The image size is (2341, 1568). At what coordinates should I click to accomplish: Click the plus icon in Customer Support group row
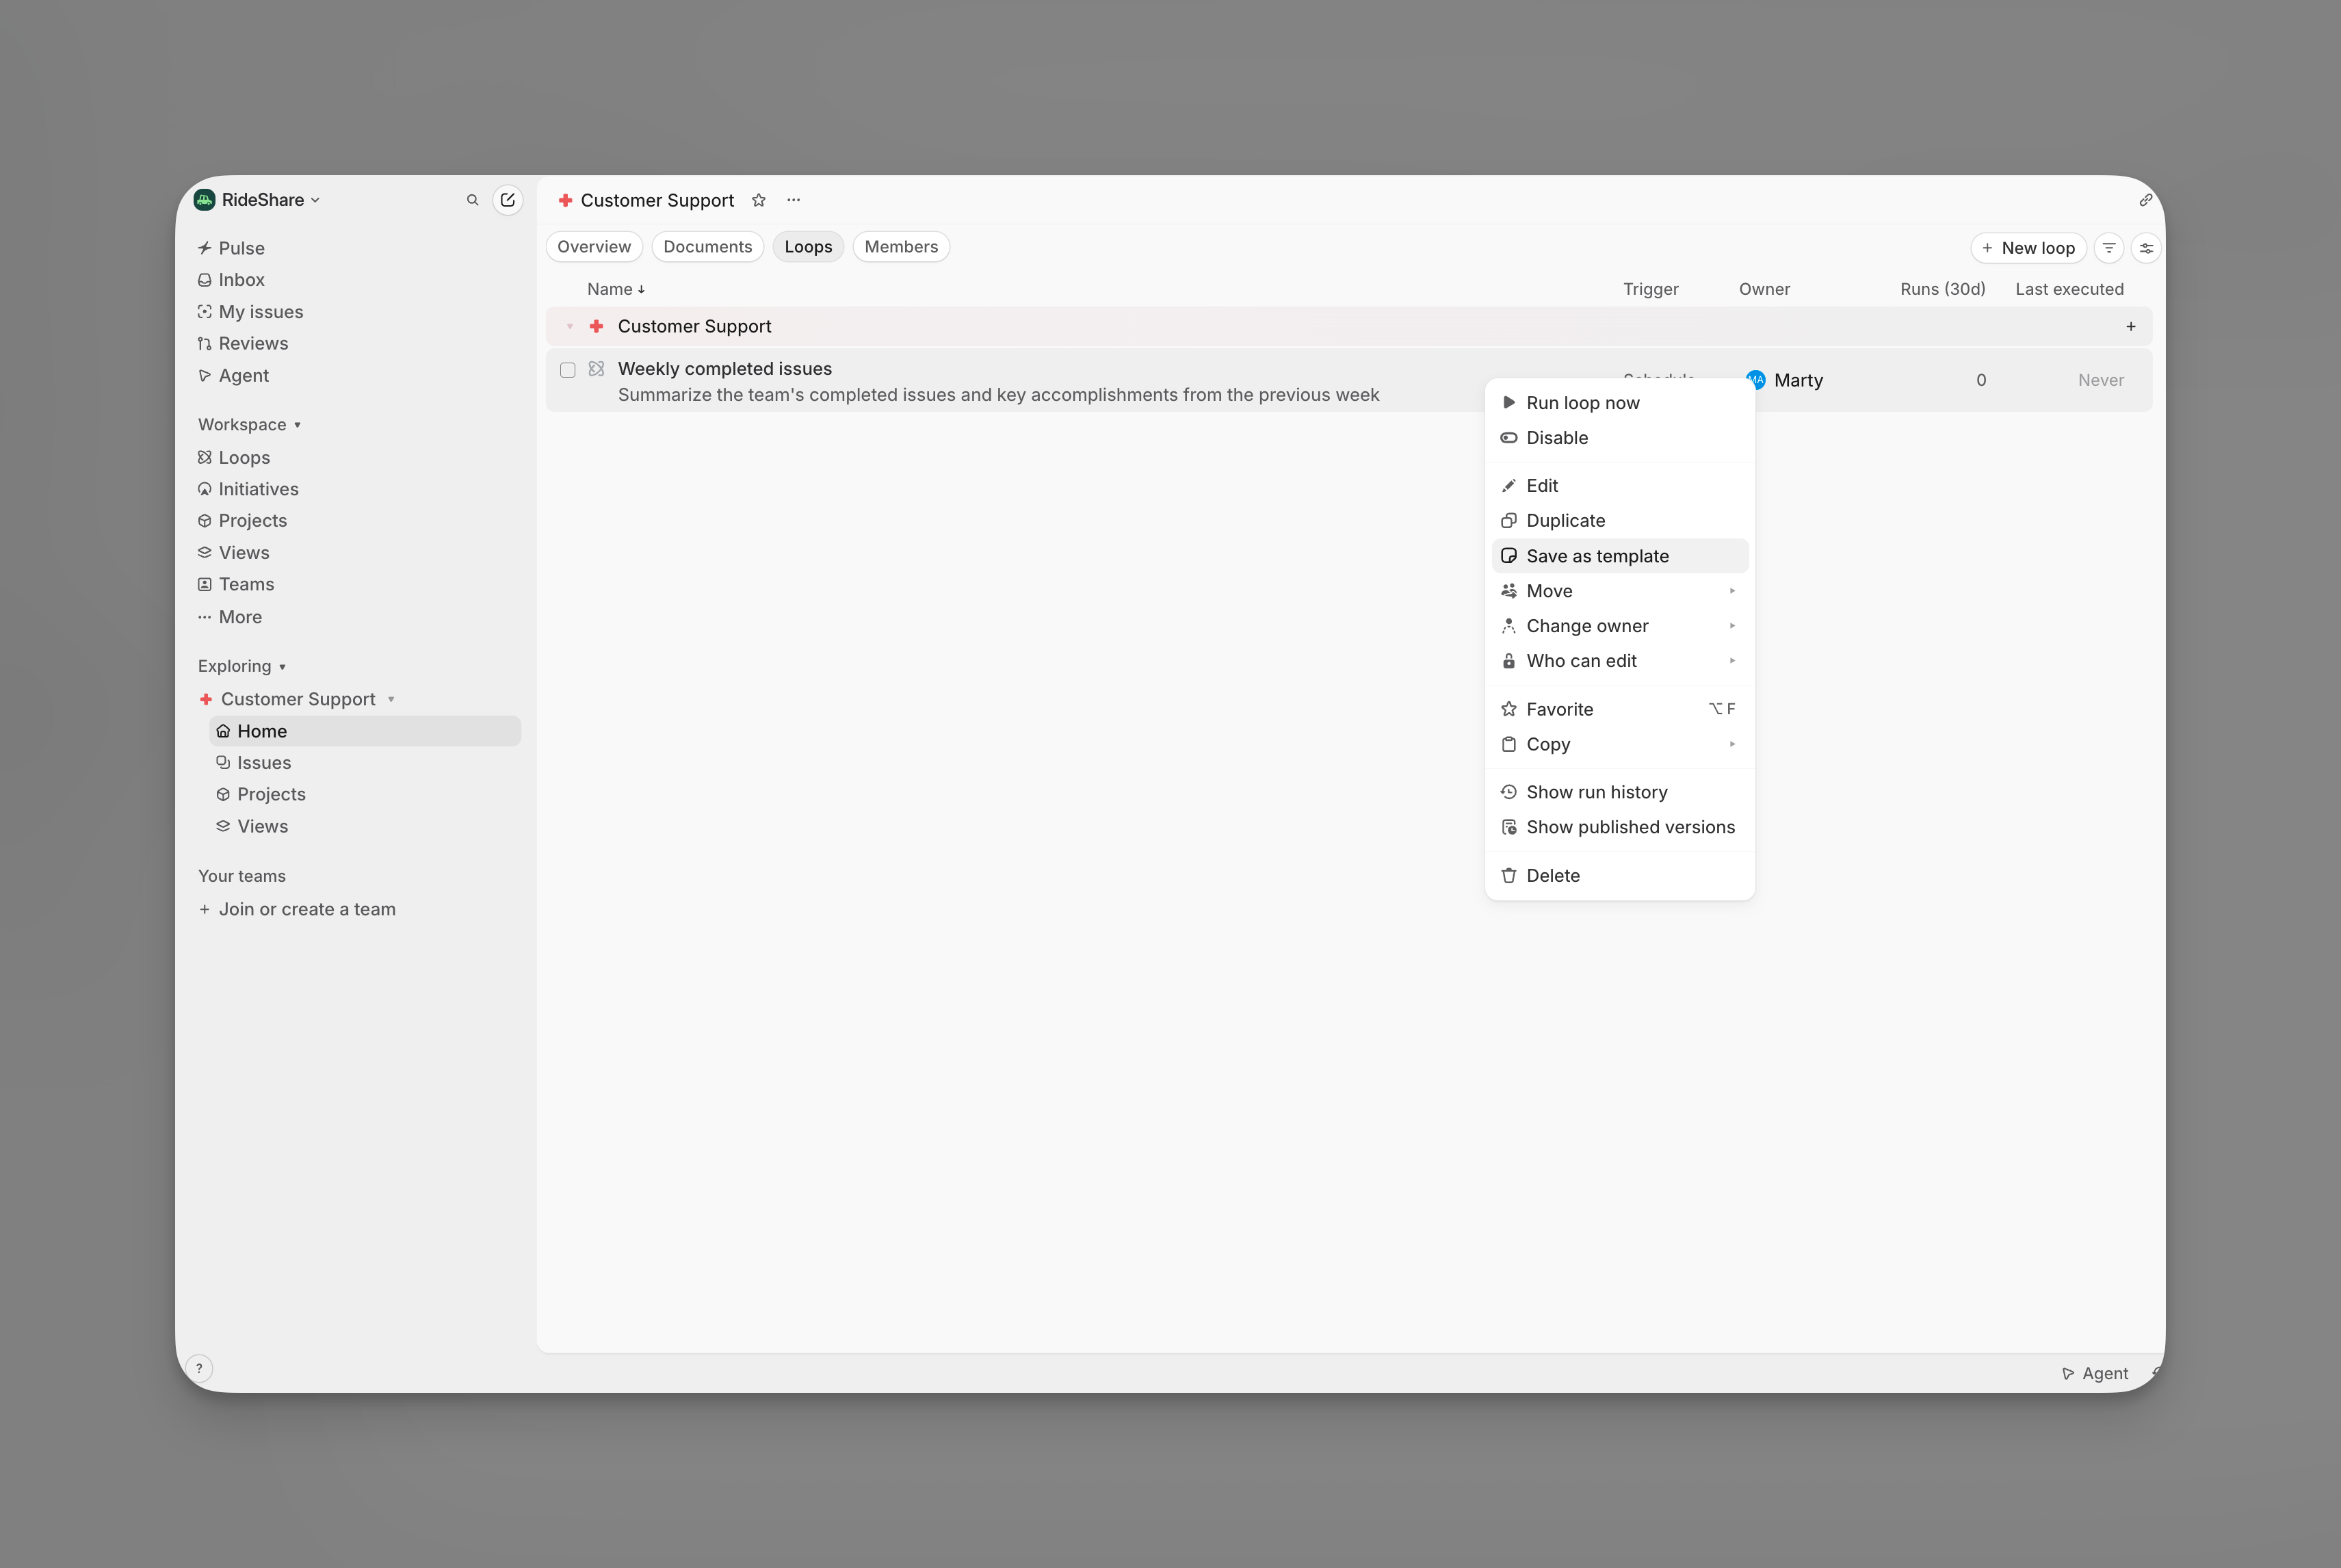pos(2131,327)
